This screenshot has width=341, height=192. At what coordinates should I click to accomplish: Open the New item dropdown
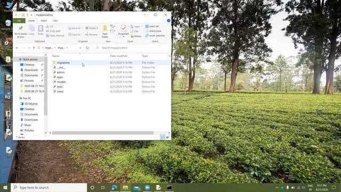pyautogui.click(x=112, y=26)
